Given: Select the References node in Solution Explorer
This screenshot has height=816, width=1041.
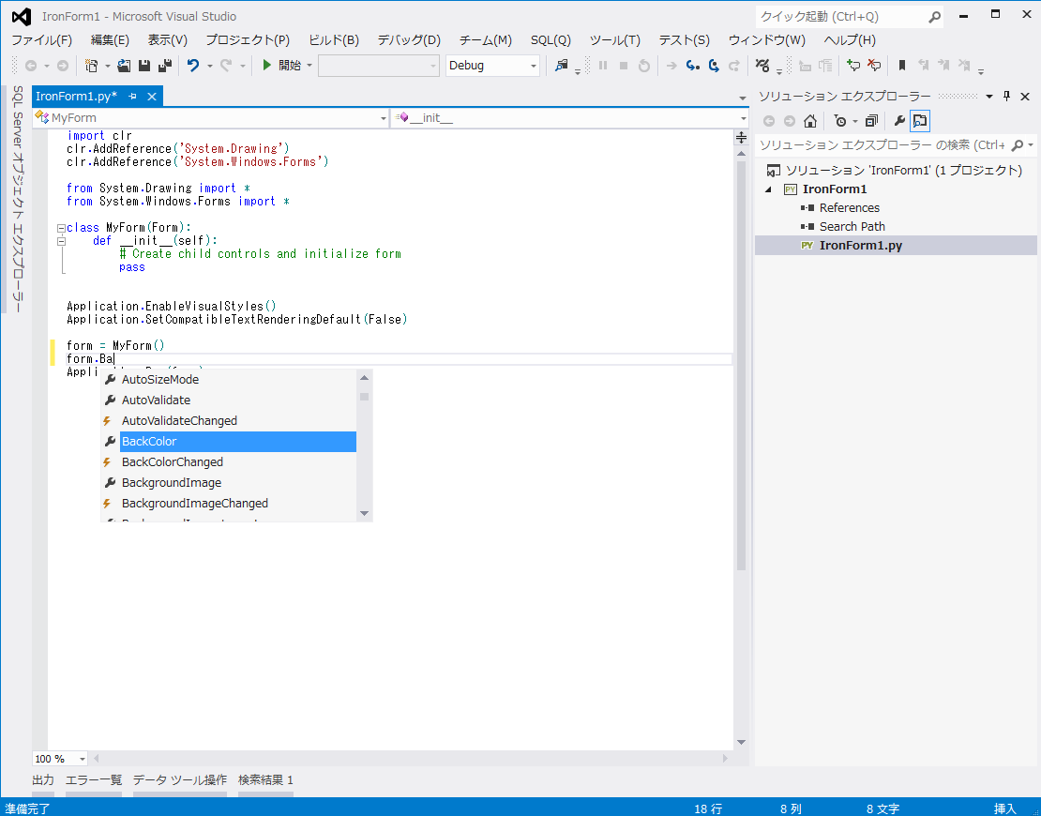Looking at the screenshot, I should [x=849, y=208].
